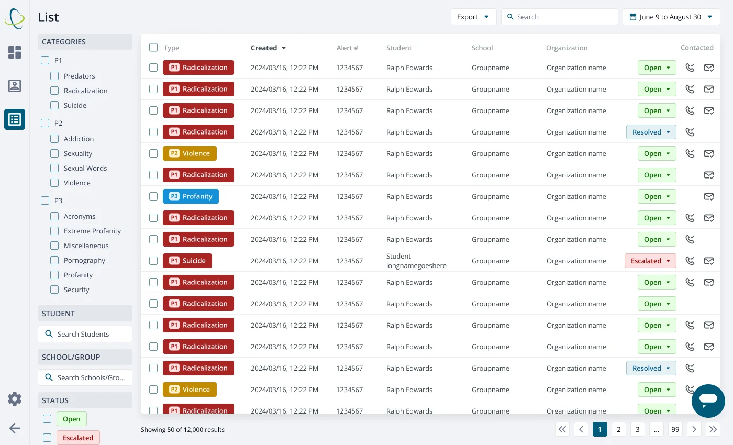Open the dashboard view from the sidebar

15,52
